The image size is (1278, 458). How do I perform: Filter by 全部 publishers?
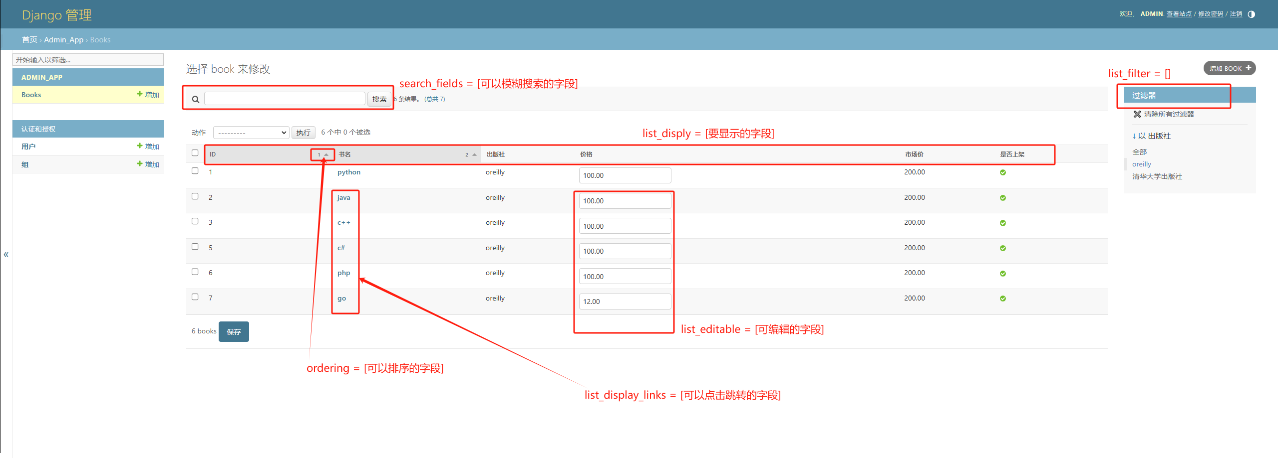[1139, 152]
